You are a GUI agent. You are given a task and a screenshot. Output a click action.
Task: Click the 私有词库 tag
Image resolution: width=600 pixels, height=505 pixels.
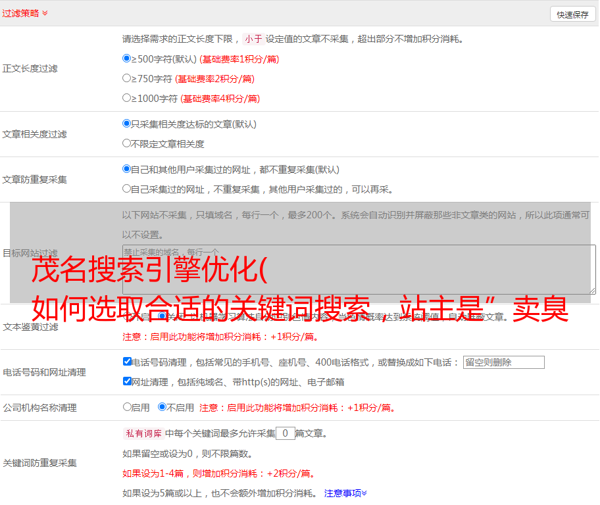coord(144,433)
